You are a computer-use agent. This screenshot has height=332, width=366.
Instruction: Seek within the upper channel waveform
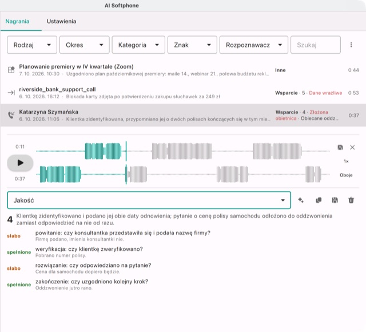(x=183, y=151)
